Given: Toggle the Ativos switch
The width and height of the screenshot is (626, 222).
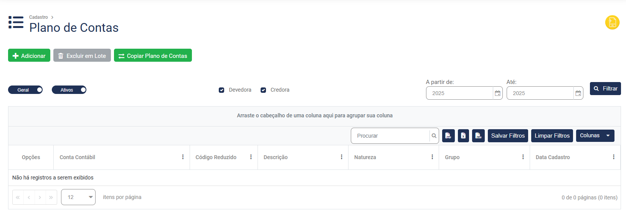Looking at the screenshot, I should (x=69, y=90).
